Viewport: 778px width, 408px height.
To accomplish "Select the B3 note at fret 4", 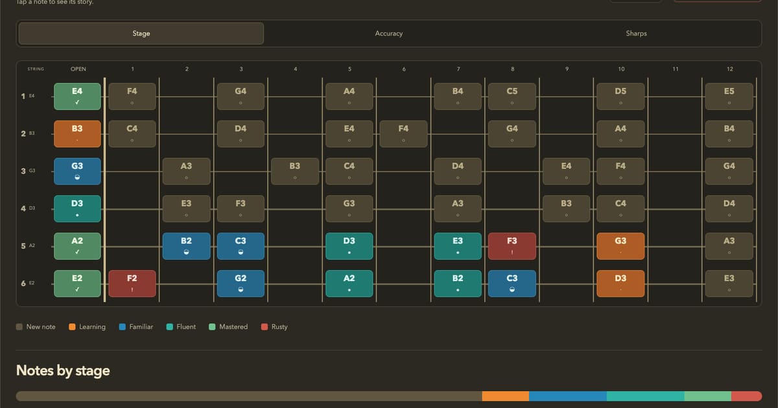I will tap(295, 172).
